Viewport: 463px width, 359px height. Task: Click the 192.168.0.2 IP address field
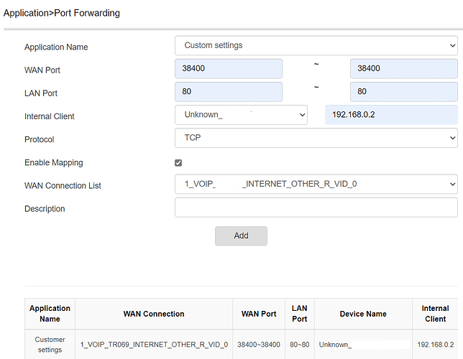click(x=391, y=115)
